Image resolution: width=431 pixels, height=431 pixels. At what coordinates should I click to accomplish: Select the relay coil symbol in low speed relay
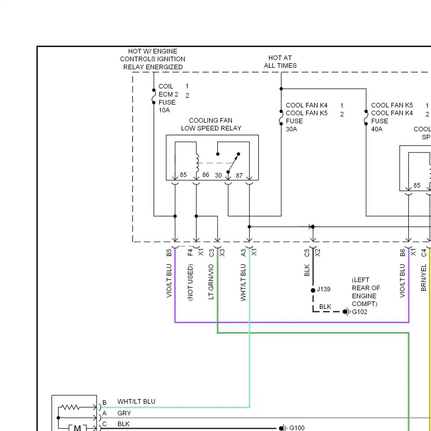(x=197, y=163)
